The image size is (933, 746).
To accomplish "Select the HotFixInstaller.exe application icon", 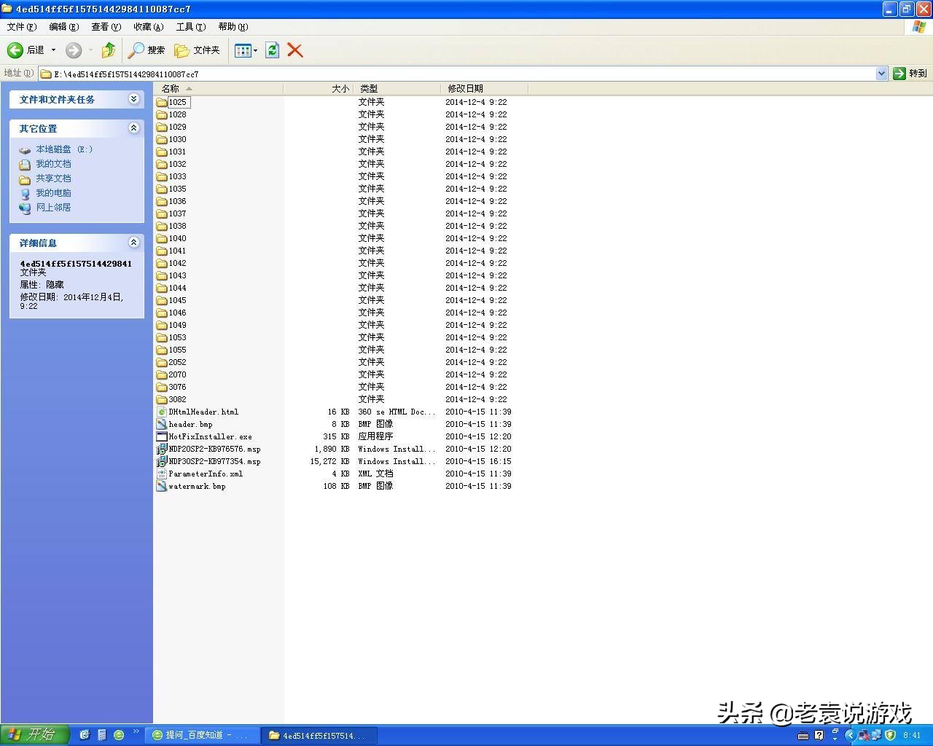I will coord(162,436).
